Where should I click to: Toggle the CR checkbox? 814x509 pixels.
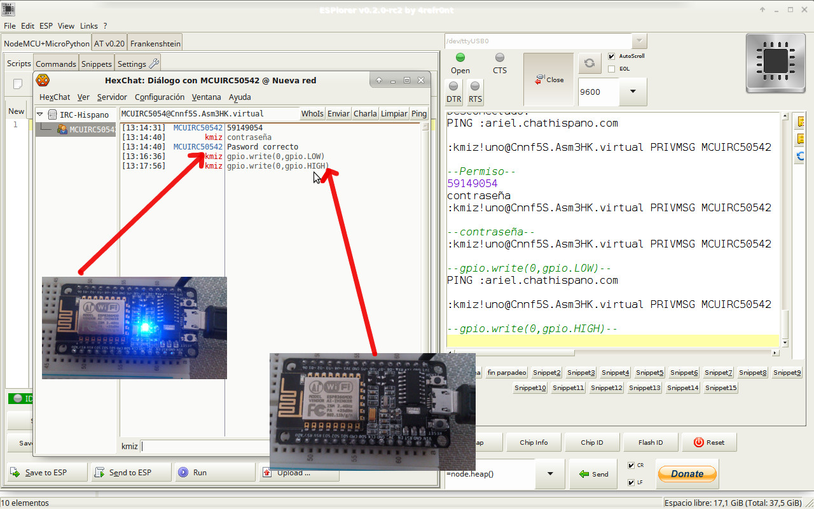pyautogui.click(x=631, y=465)
